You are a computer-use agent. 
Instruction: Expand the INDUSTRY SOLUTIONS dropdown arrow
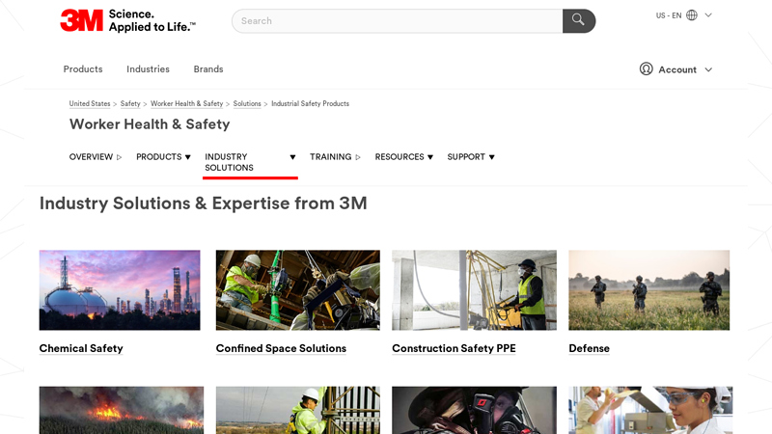coord(292,157)
